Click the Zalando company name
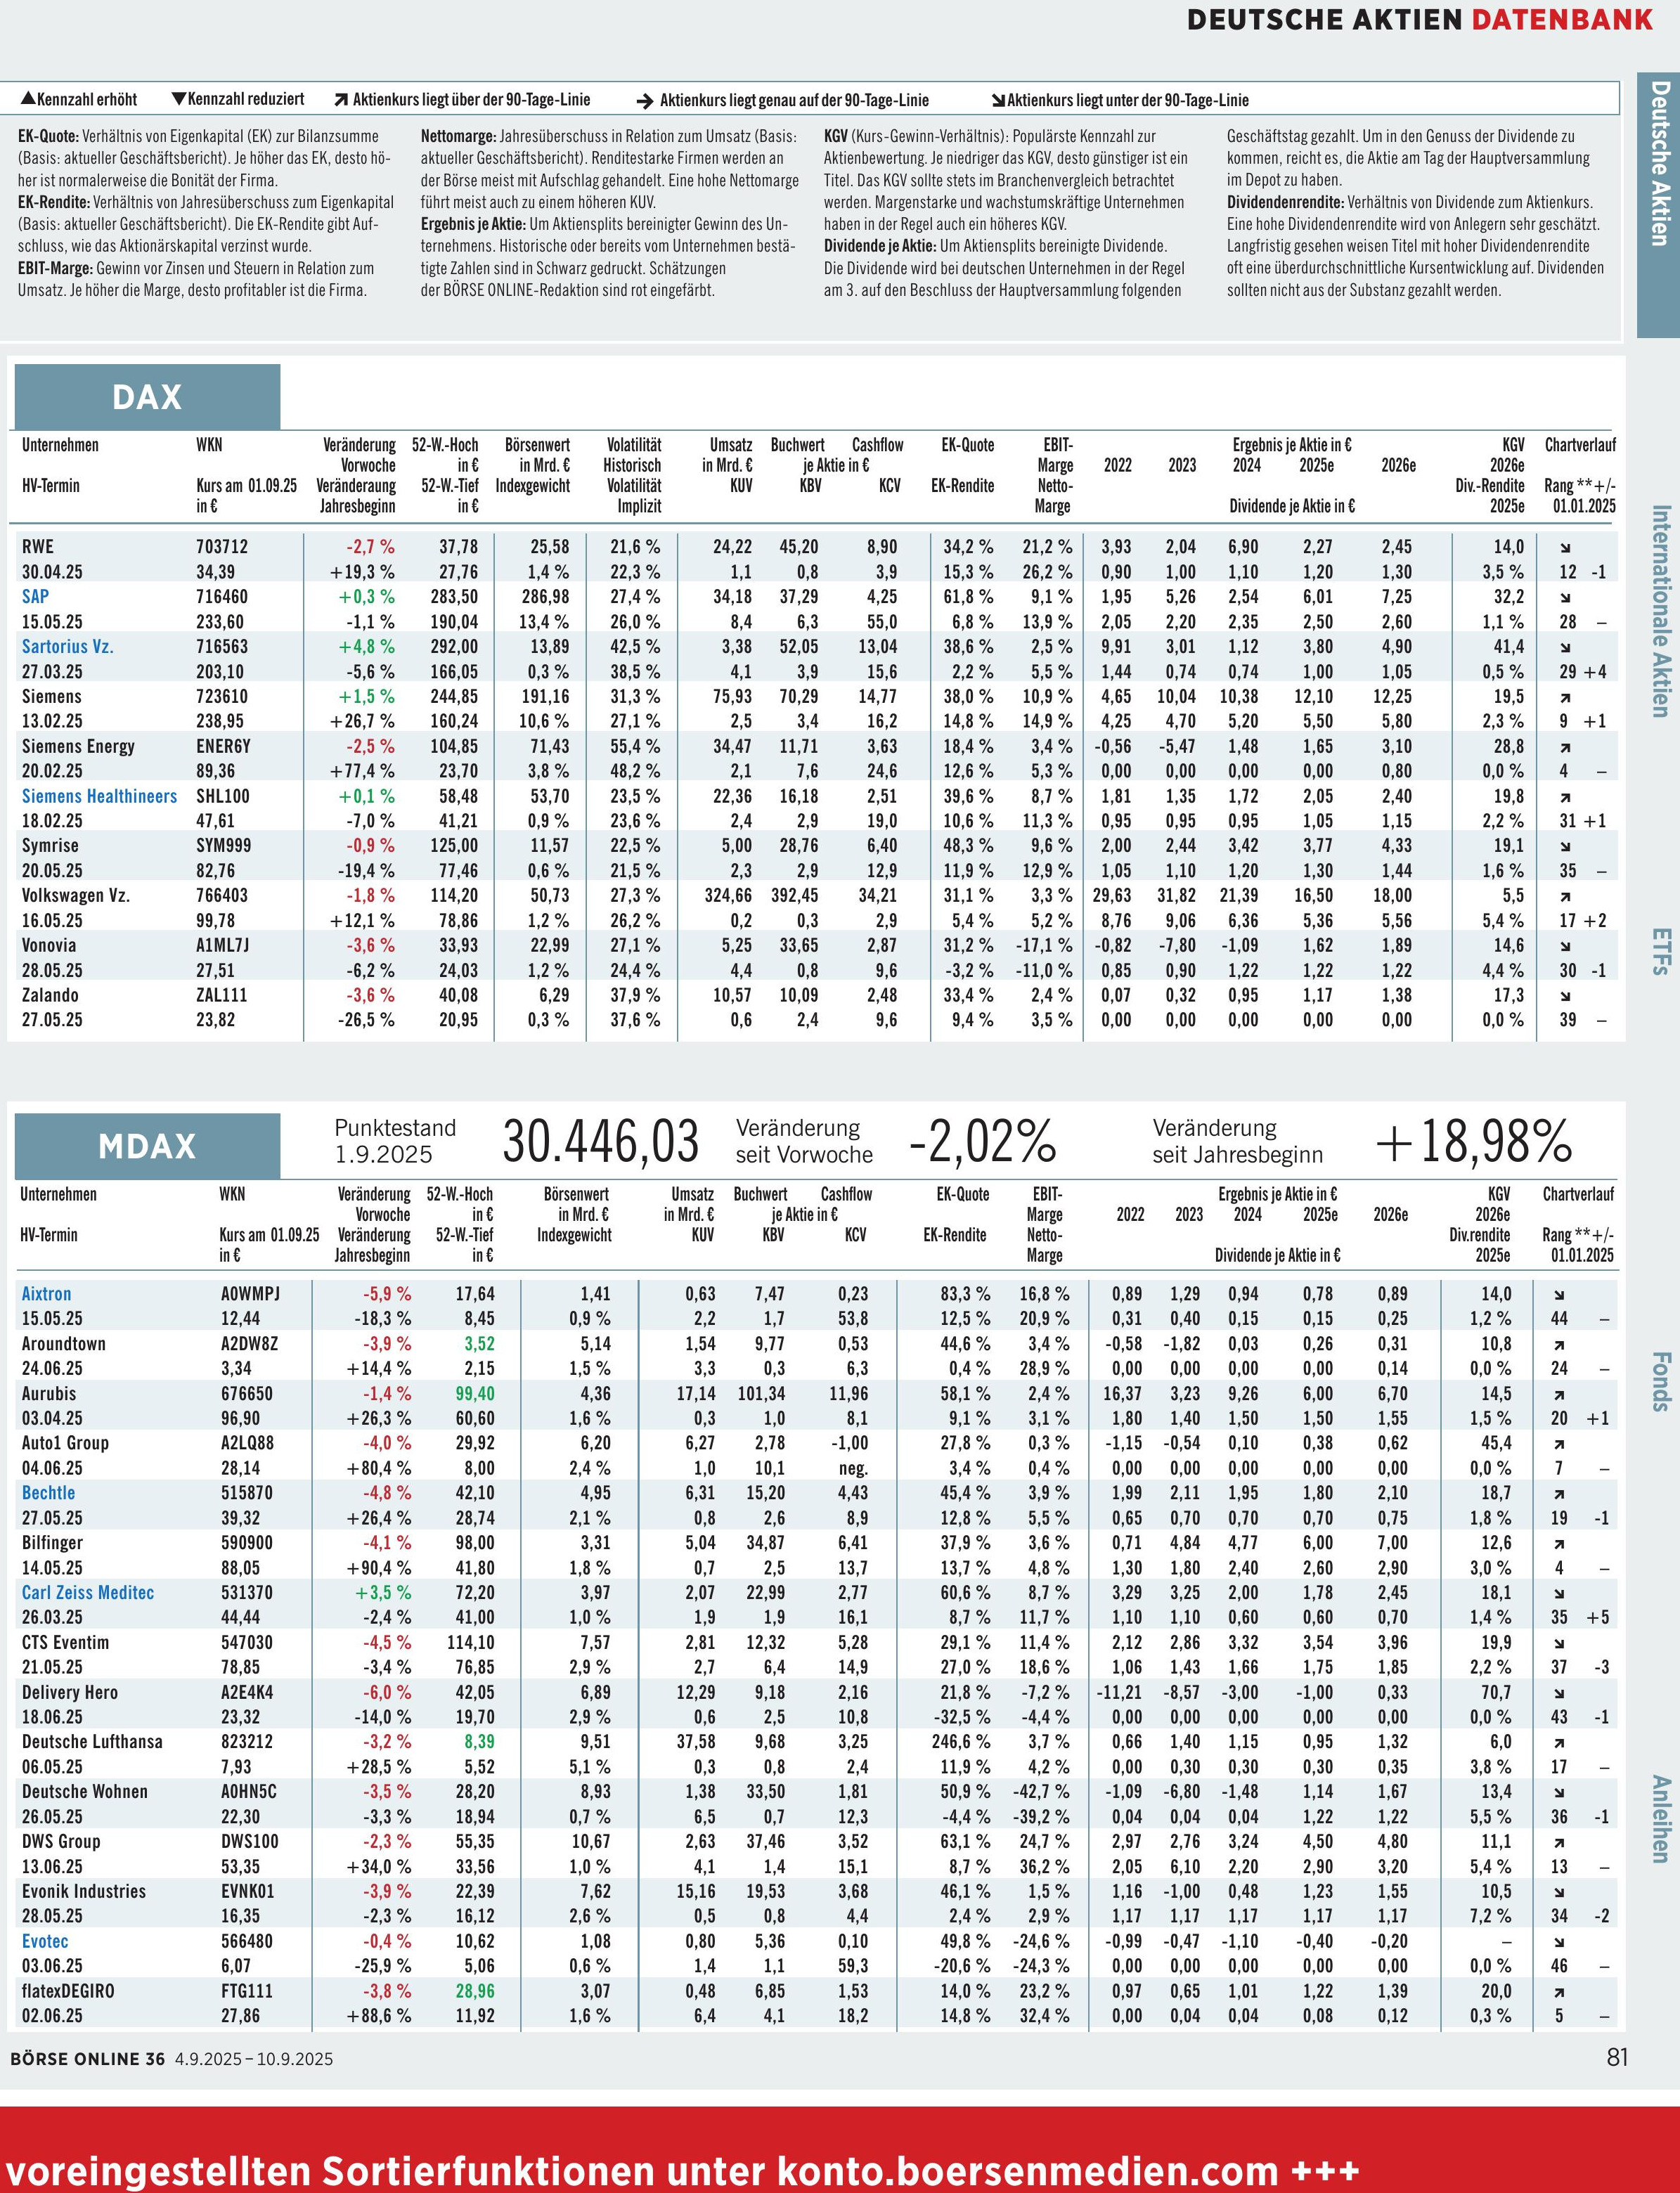Image resolution: width=1680 pixels, height=2193 pixels. [50, 995]
